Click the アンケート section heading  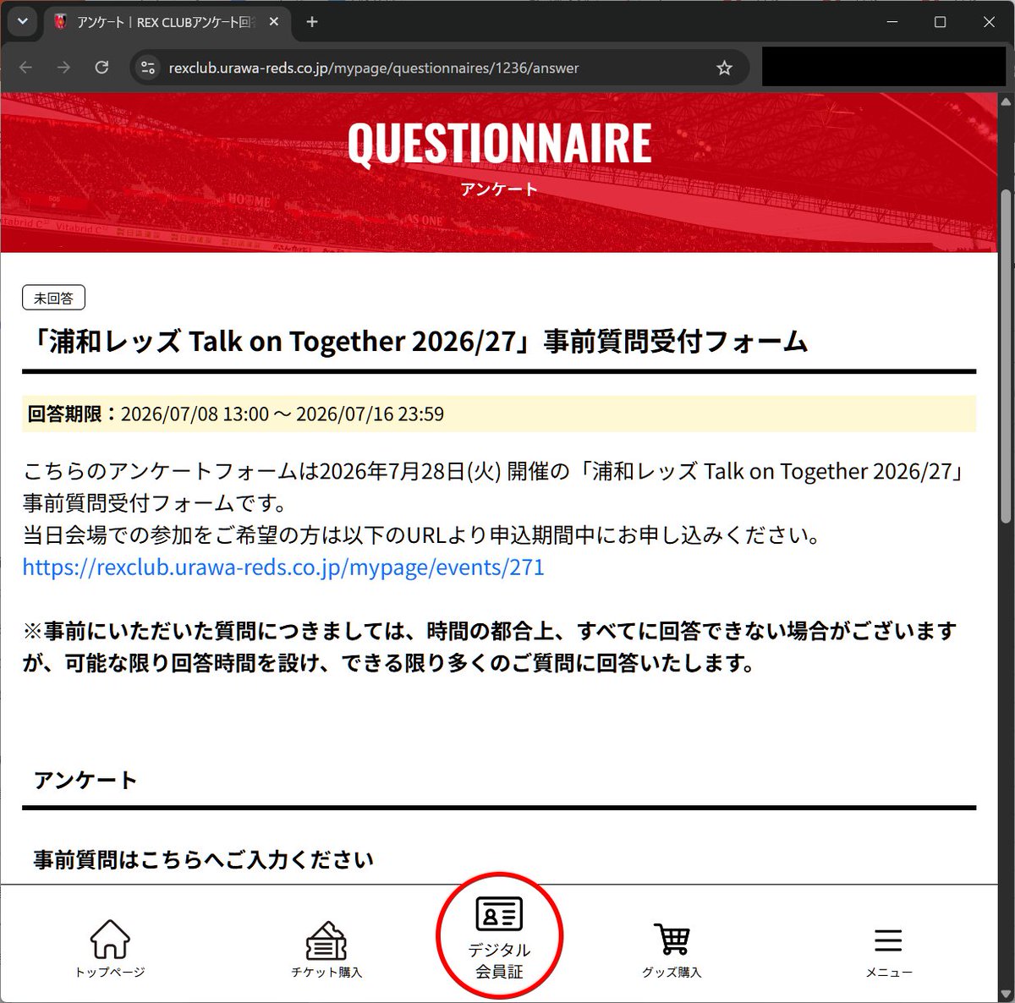click(85, 780)
